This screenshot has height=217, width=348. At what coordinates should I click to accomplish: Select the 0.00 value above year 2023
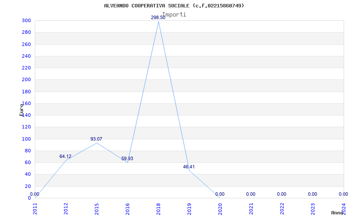point(312,194)
